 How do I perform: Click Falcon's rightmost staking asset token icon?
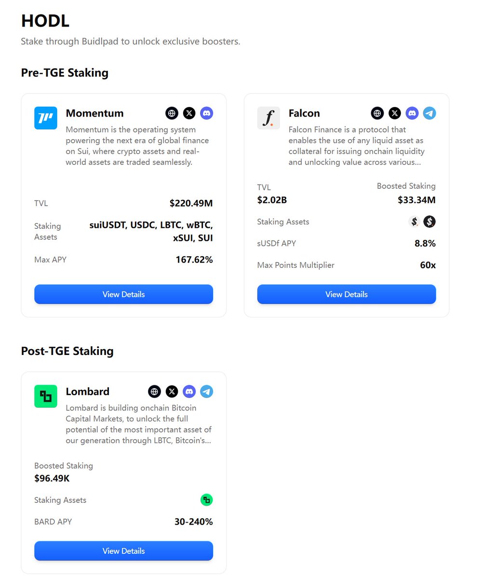click(429, 222)
